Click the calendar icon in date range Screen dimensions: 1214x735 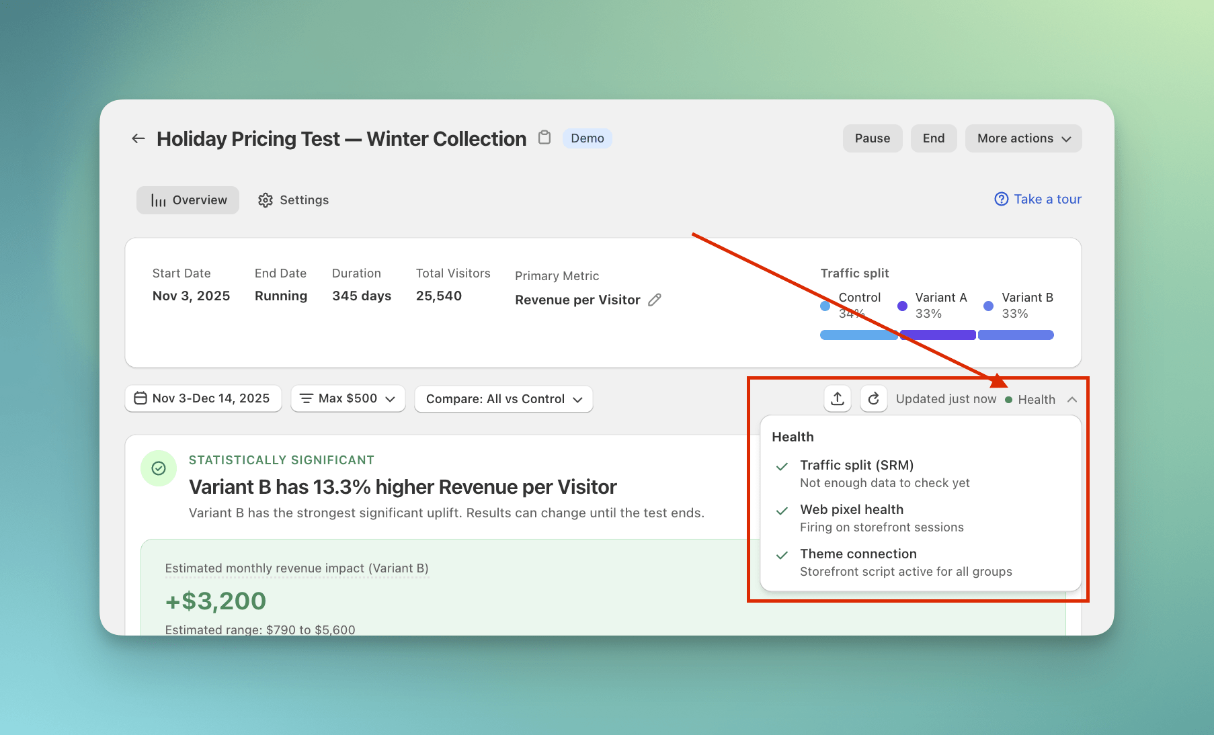[140, 398]
